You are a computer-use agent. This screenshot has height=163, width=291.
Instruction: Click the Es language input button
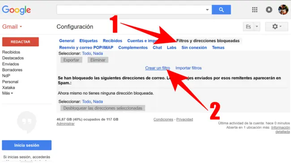tap(248, 26)
